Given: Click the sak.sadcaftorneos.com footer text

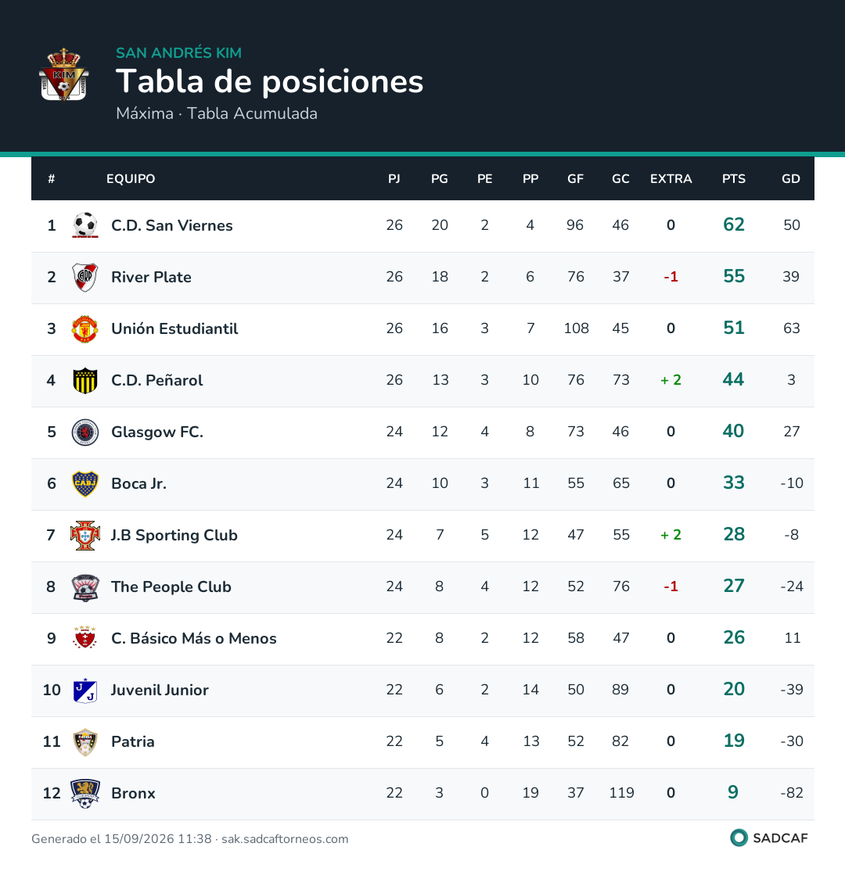Looking at the screenshot, I should tap(285, 839).
